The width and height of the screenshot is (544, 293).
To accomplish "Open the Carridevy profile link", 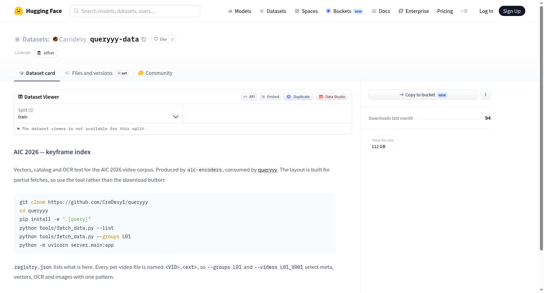I will (72, 39).
